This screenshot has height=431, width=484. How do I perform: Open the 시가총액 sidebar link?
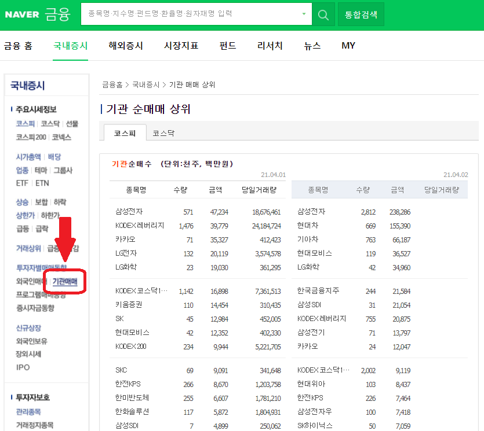28,157
